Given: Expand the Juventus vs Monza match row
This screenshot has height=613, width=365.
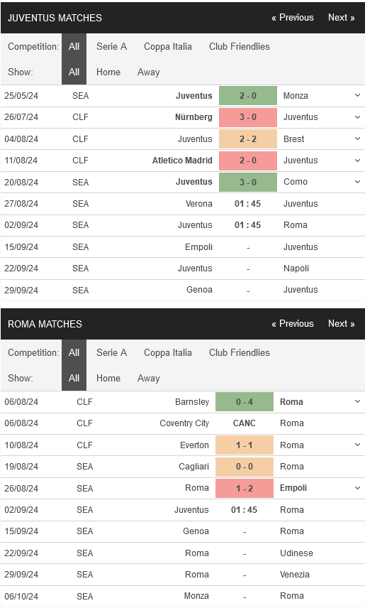Looking at the screenshot, I should (357, 95).
